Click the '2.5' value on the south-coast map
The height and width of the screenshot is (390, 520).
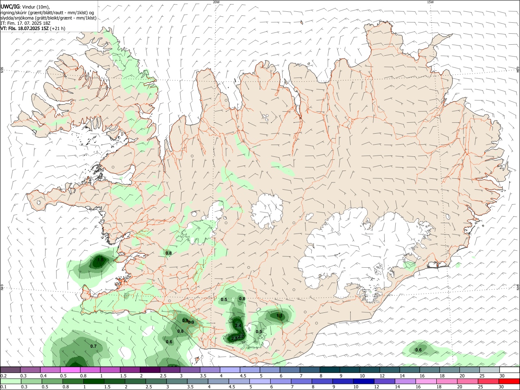(234, 338)
